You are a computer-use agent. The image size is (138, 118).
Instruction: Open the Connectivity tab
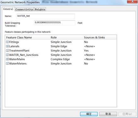coord(24,9)
